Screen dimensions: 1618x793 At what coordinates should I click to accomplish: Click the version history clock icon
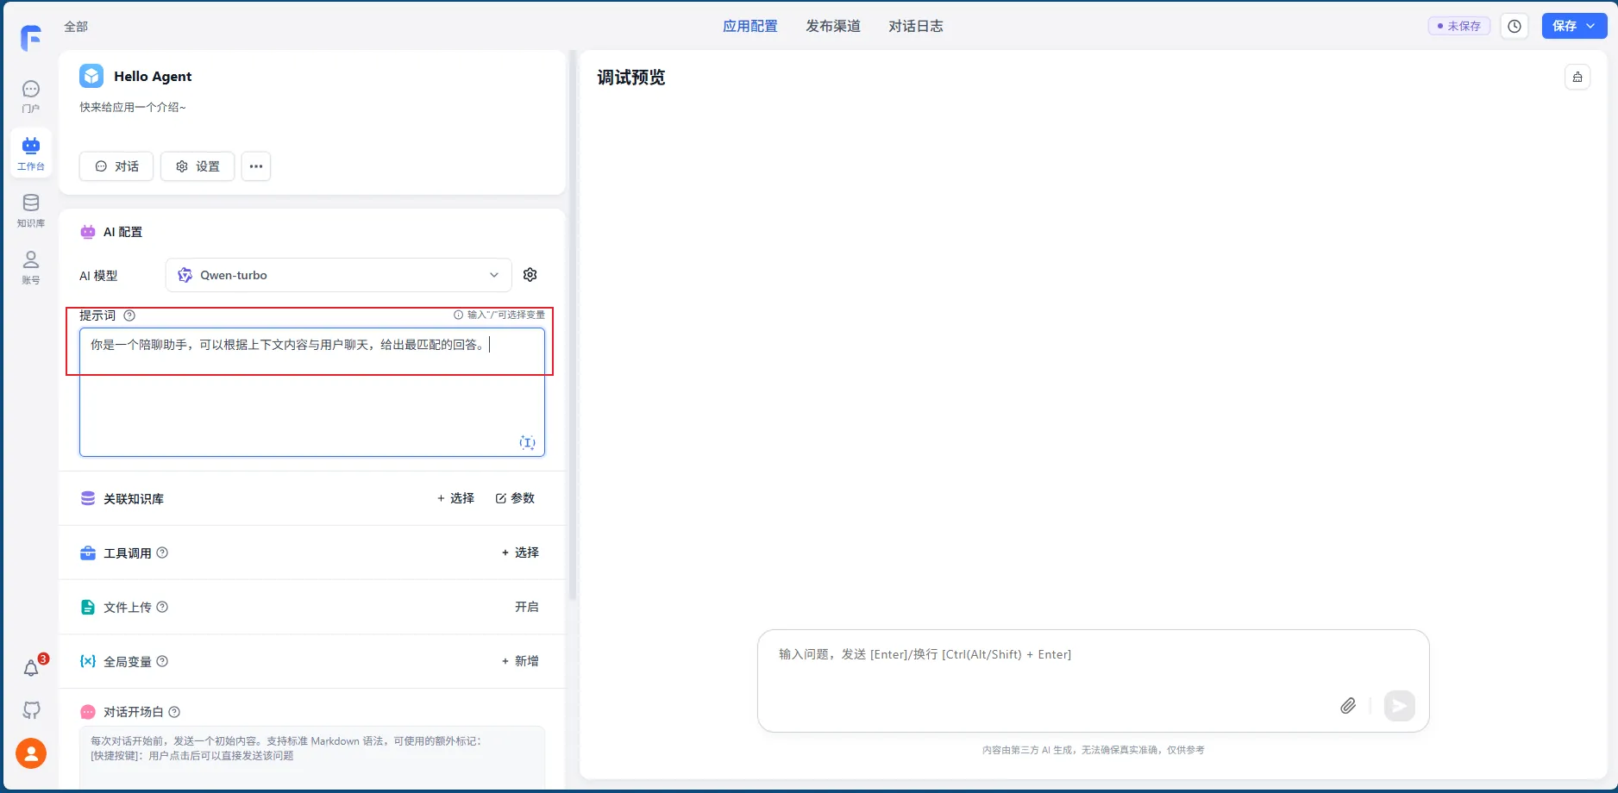[x=1514, y=26]
